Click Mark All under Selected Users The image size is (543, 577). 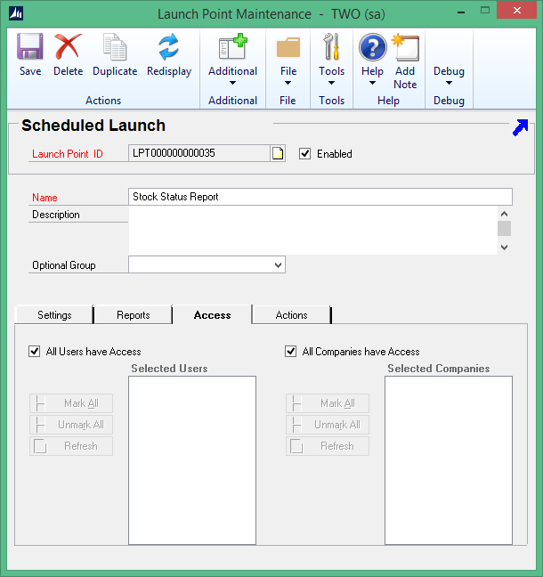tap(71, 403)
